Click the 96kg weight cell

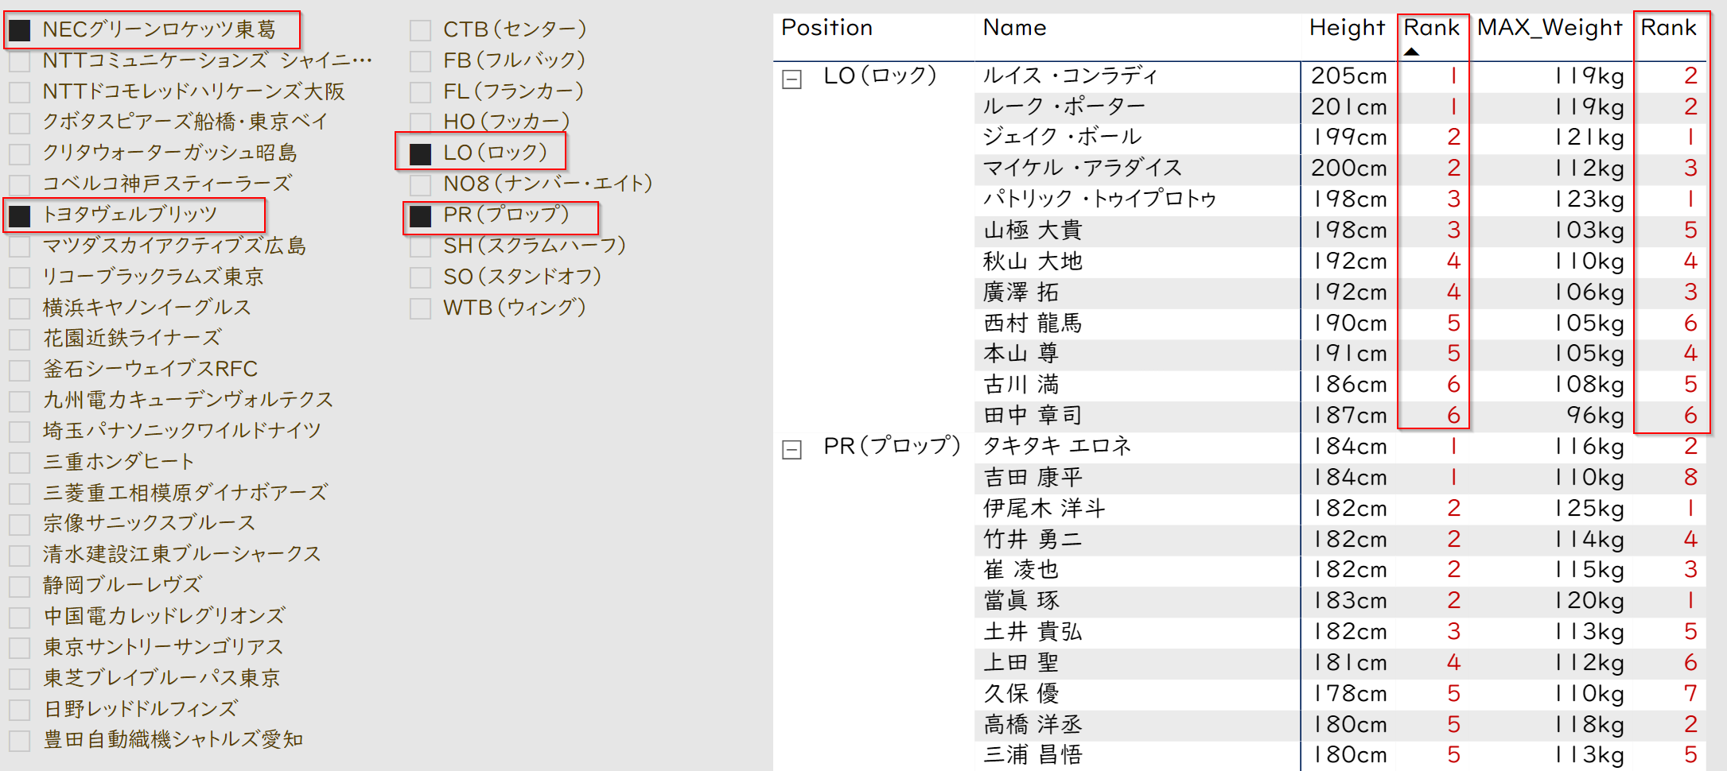pos(1595,415)
